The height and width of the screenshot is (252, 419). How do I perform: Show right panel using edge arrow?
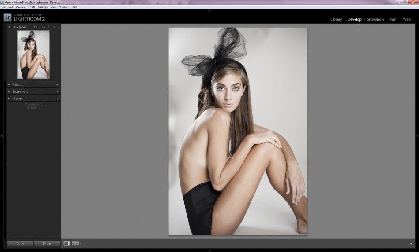coord(417,136)
